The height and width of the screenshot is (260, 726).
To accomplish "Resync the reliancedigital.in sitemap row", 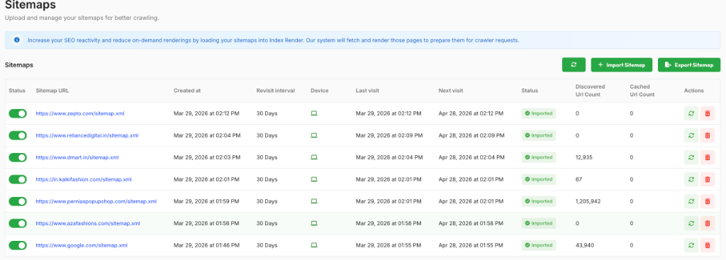I will pyautogui.click(x=691, y=135).
